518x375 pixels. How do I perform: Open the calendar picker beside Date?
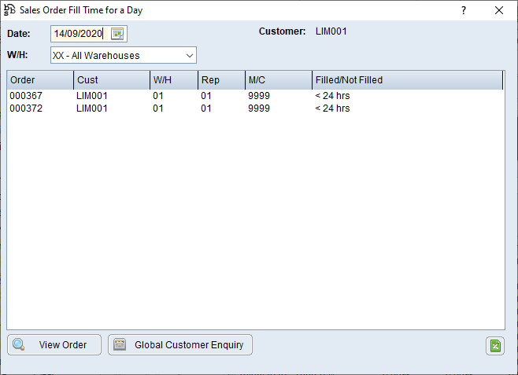tap(117, 34)
